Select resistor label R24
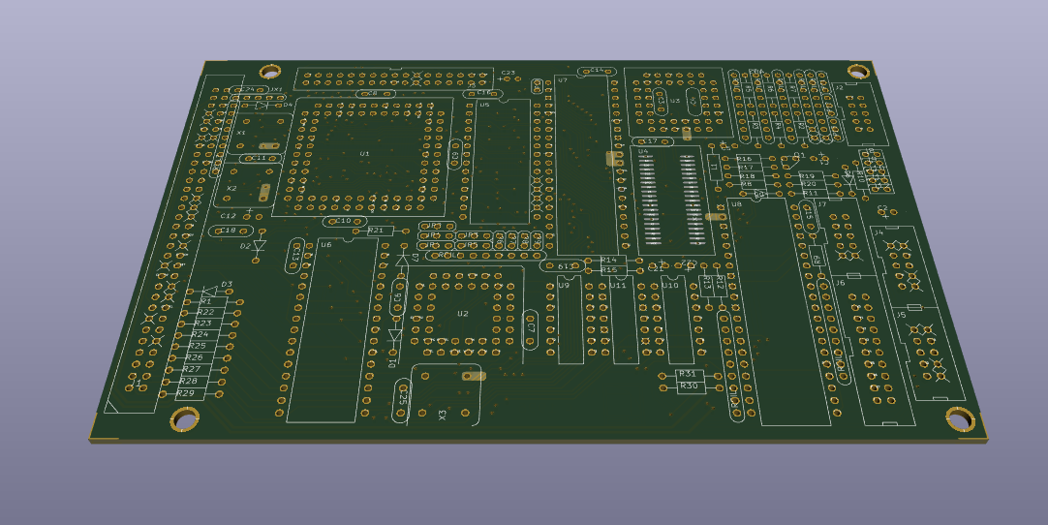Screen dimensions: 1048x525 (200, 334)
